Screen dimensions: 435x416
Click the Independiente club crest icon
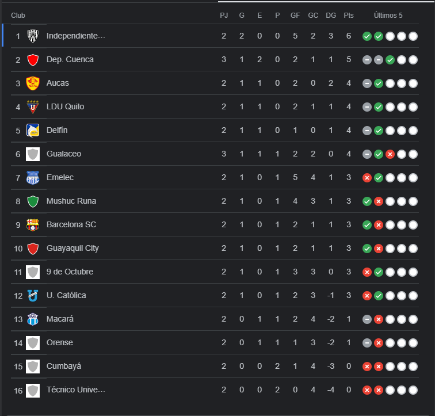[33, 36]
